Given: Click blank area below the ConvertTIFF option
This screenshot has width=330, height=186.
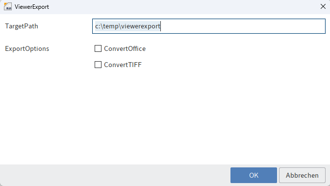Looking at the screenshot, I should click(164, 116).
